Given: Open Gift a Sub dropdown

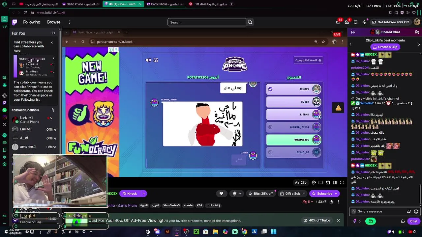Looking at the screenshot, I should (x=293, y=194).
